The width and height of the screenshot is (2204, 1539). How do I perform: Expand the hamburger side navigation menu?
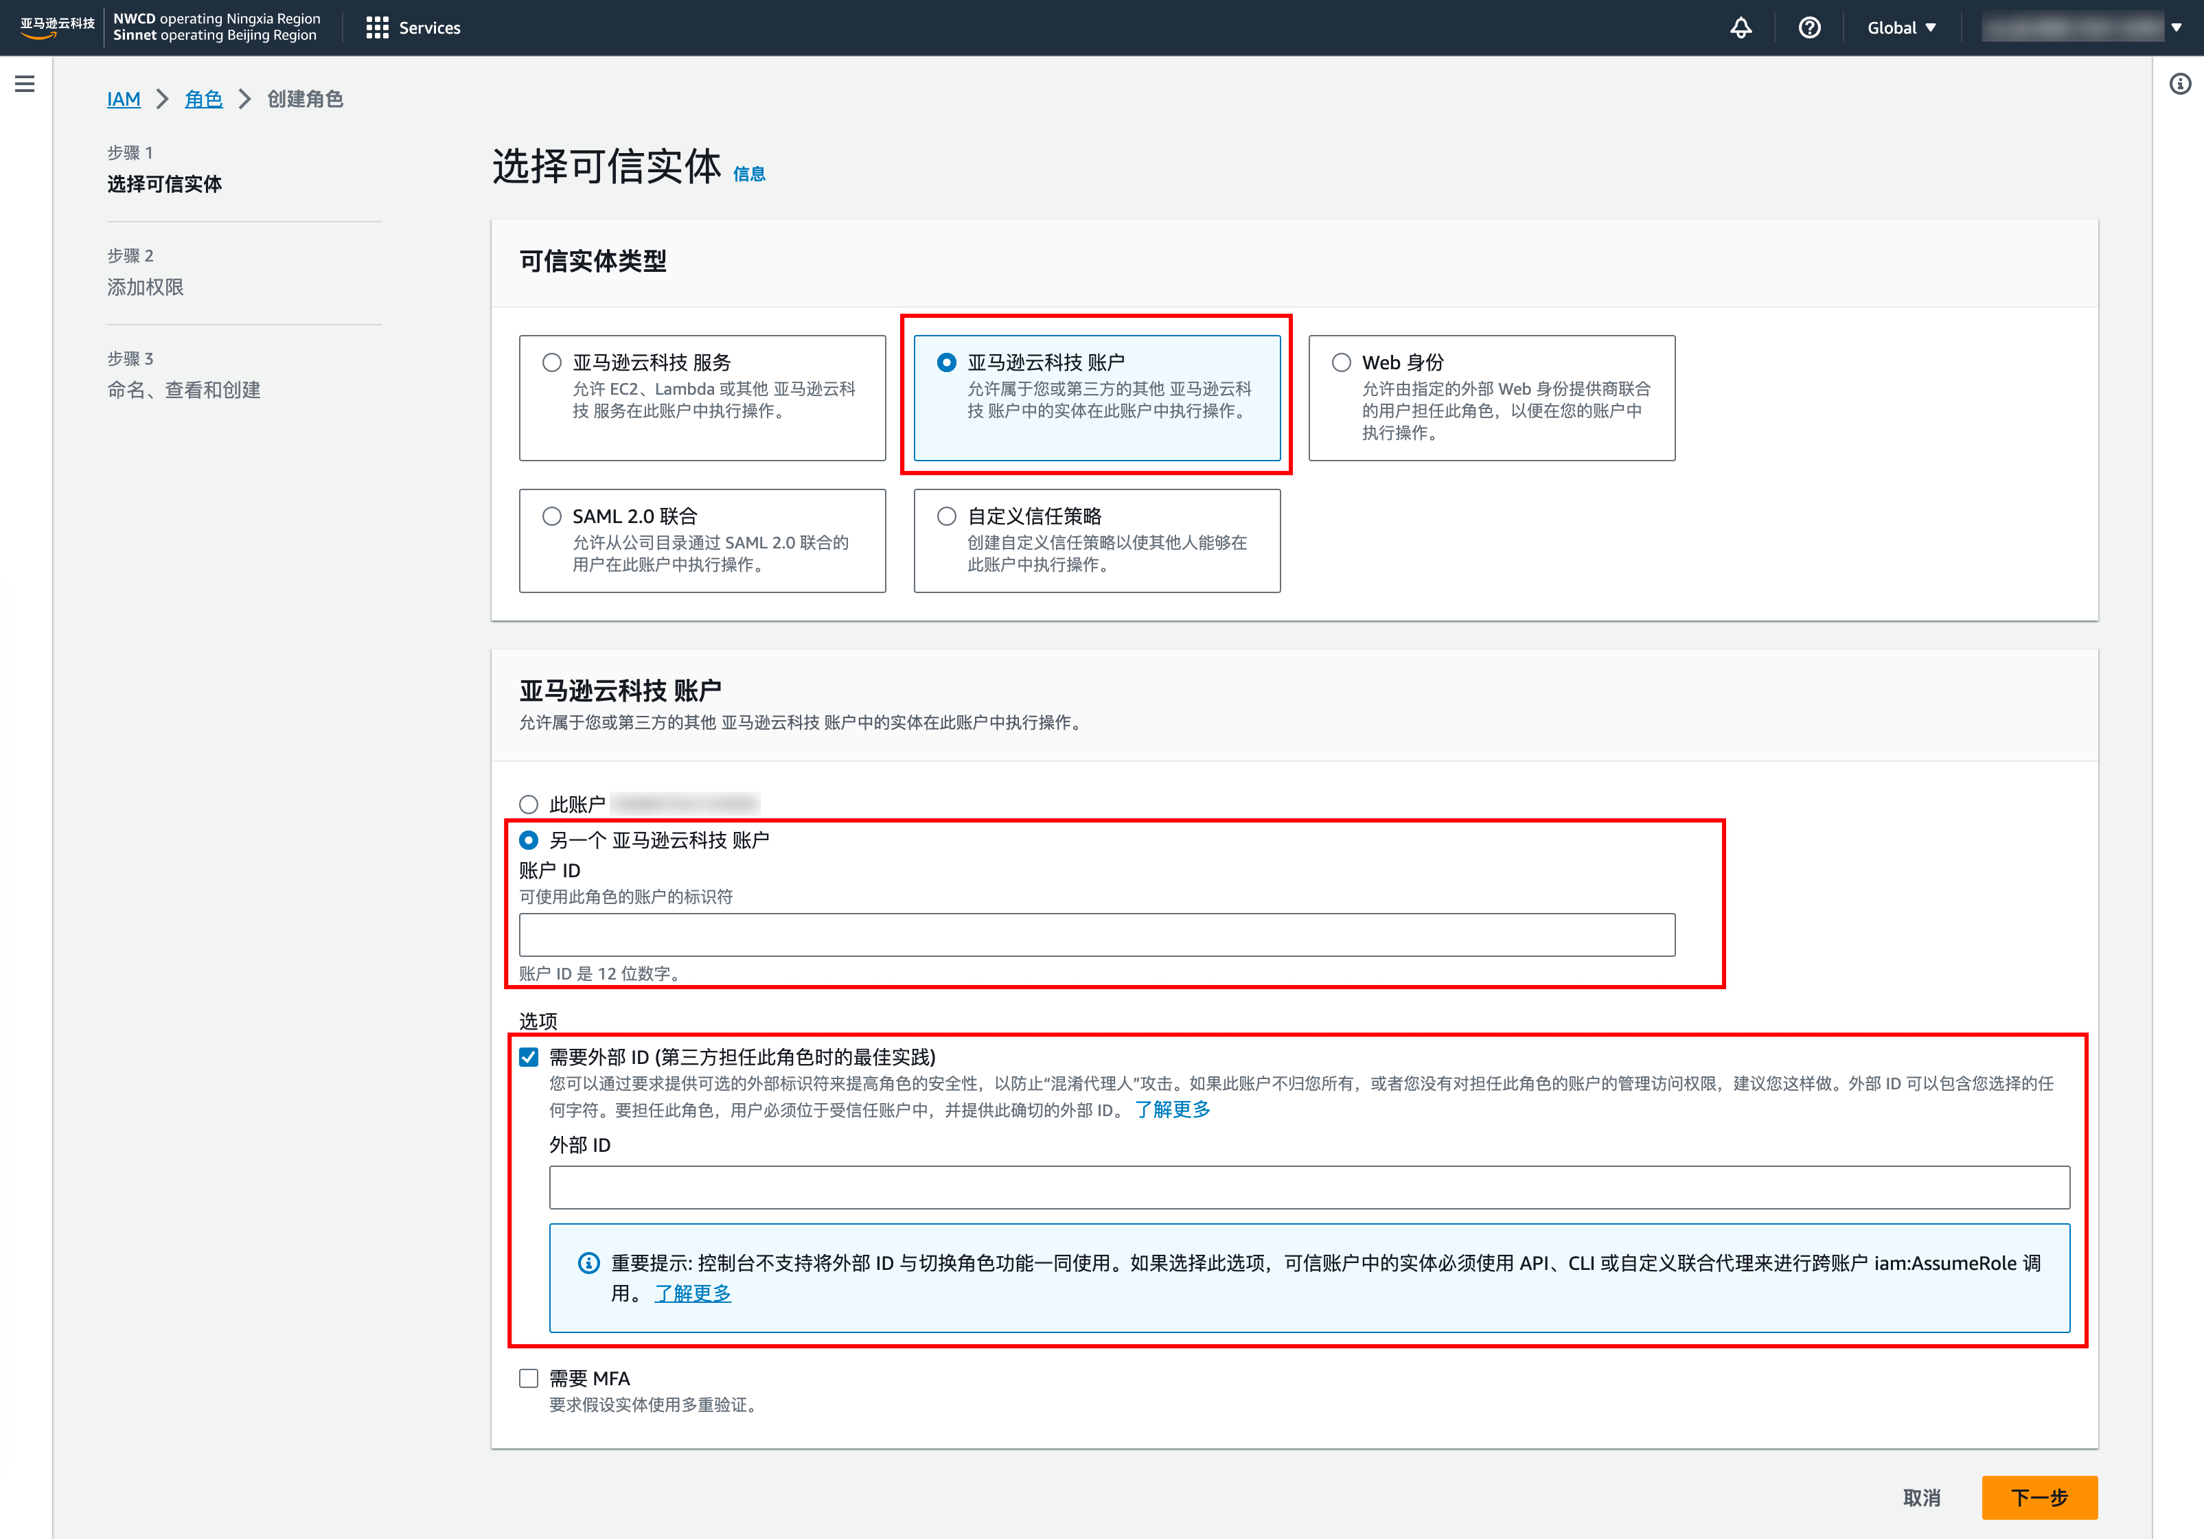coord(25,84)
